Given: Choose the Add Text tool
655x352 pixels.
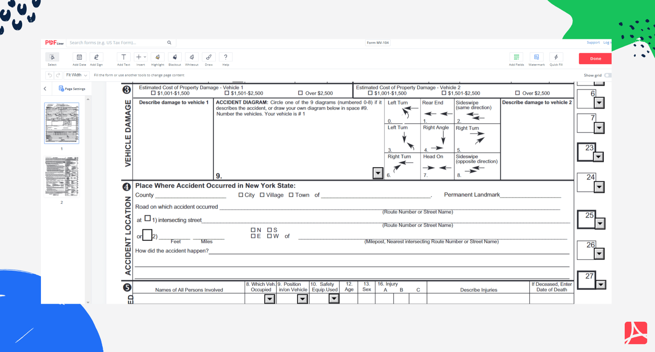Looking at the screenshot, I should pos(124,57).
